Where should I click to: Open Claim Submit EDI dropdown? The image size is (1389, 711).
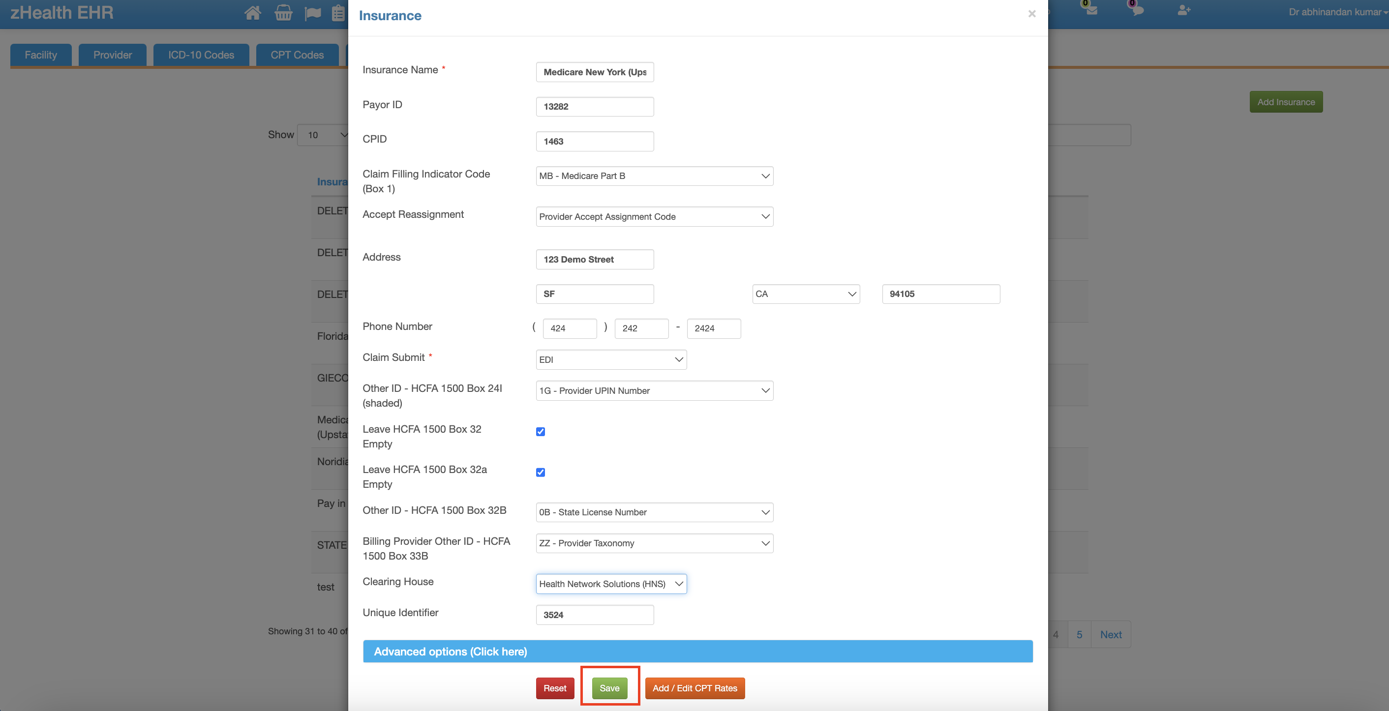[x=611, y=359]
